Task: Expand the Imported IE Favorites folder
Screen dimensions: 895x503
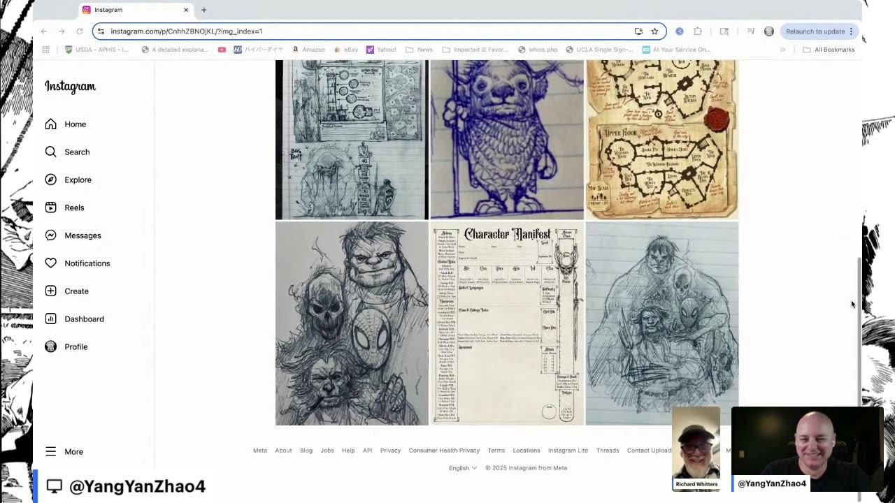Action: click(x=475, y=50)
